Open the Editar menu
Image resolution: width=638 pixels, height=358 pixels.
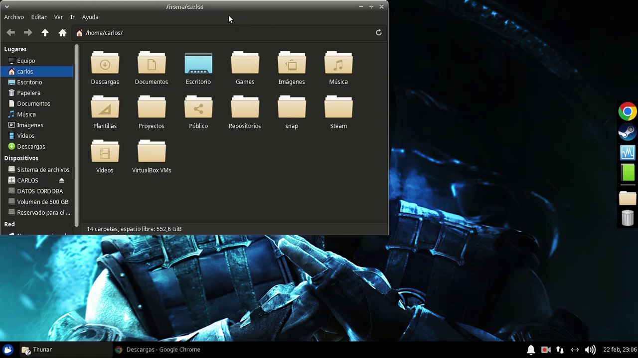point(39,17)
